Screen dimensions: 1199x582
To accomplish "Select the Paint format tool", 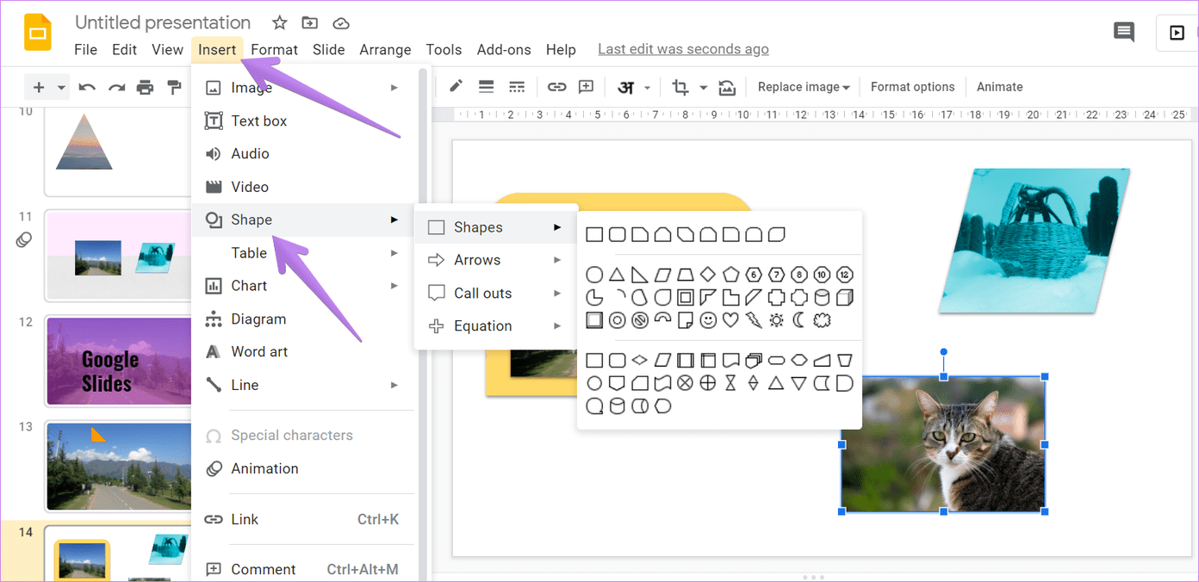I will 173,86.
